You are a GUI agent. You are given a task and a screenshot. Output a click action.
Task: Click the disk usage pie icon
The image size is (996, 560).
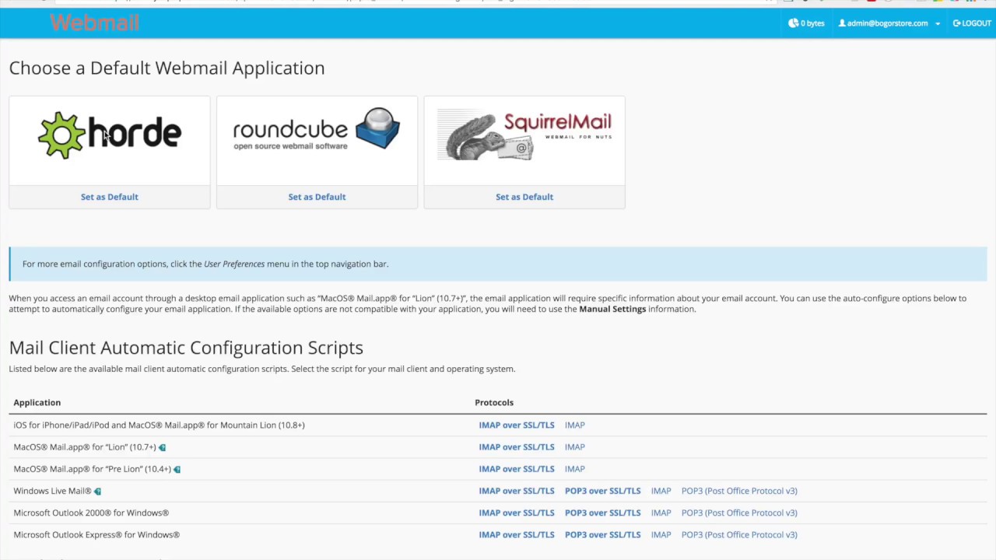coord(793,23)
